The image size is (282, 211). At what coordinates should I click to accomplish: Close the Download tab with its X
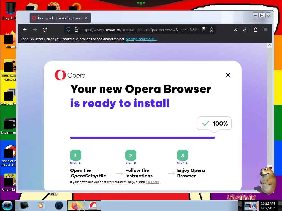point(86,18)
